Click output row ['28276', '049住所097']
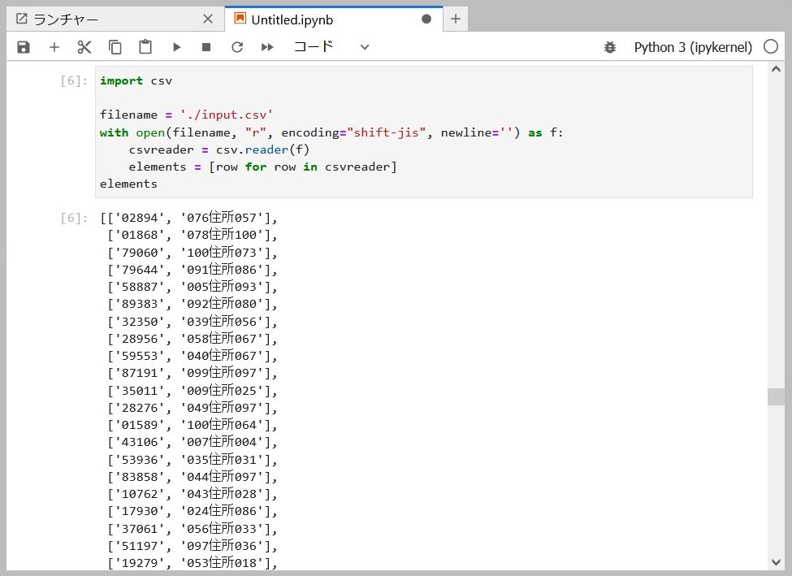The height and width of the screenshot is (576, 792). 193,408
